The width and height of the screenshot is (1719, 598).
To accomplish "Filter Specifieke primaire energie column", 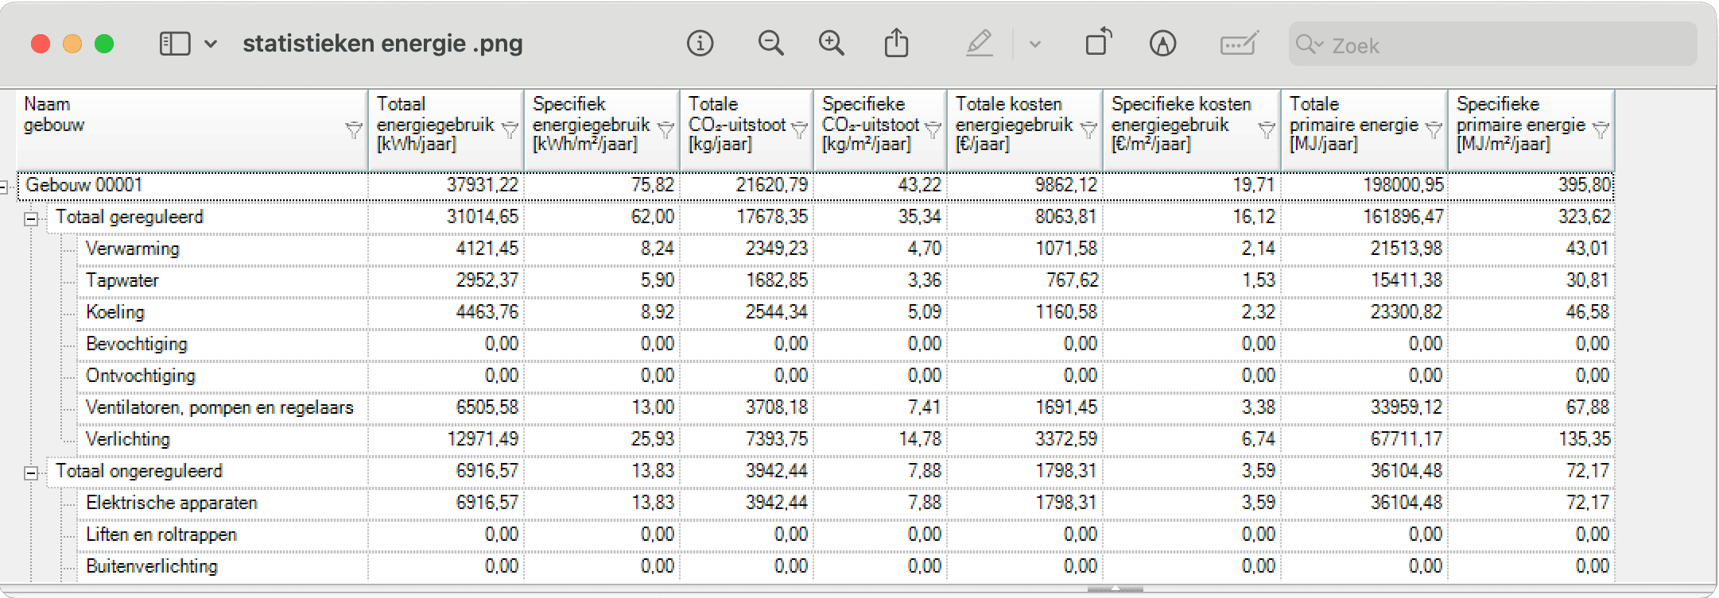I will click(1601, 129).
